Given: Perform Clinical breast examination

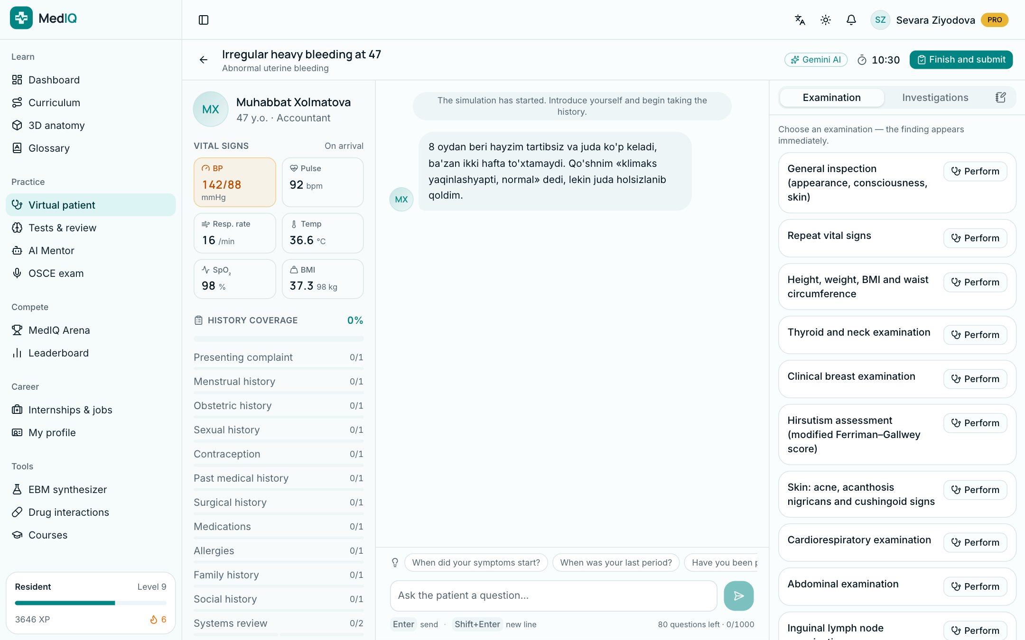Looking at the screenshot, I should point(975,379).
